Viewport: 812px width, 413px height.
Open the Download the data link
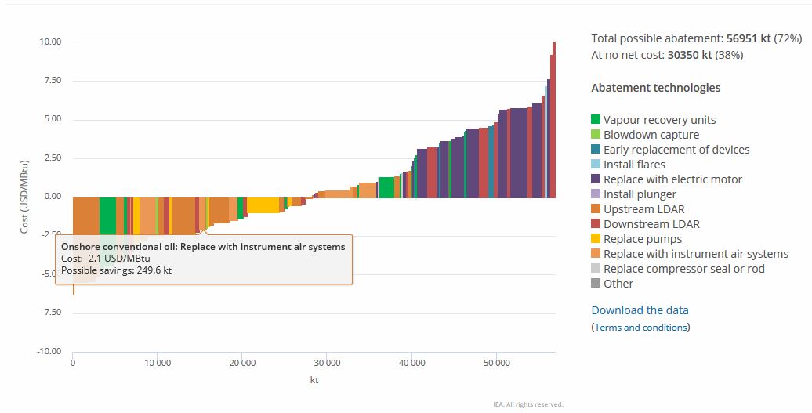640,310
